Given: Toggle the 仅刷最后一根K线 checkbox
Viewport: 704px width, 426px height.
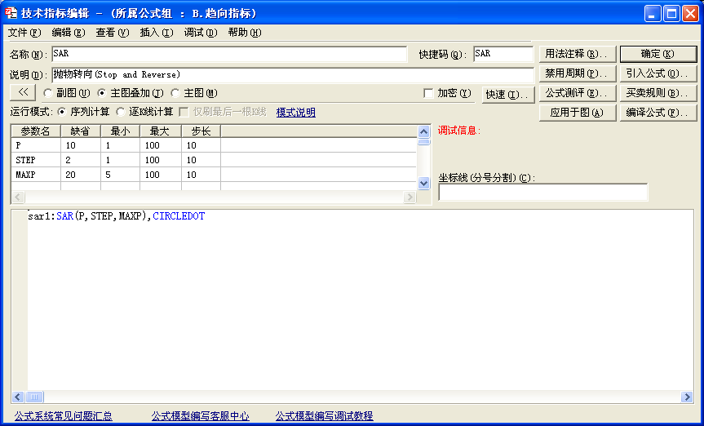Looking at the screenshot, I should pyautogui.click(x=184, y=112).
